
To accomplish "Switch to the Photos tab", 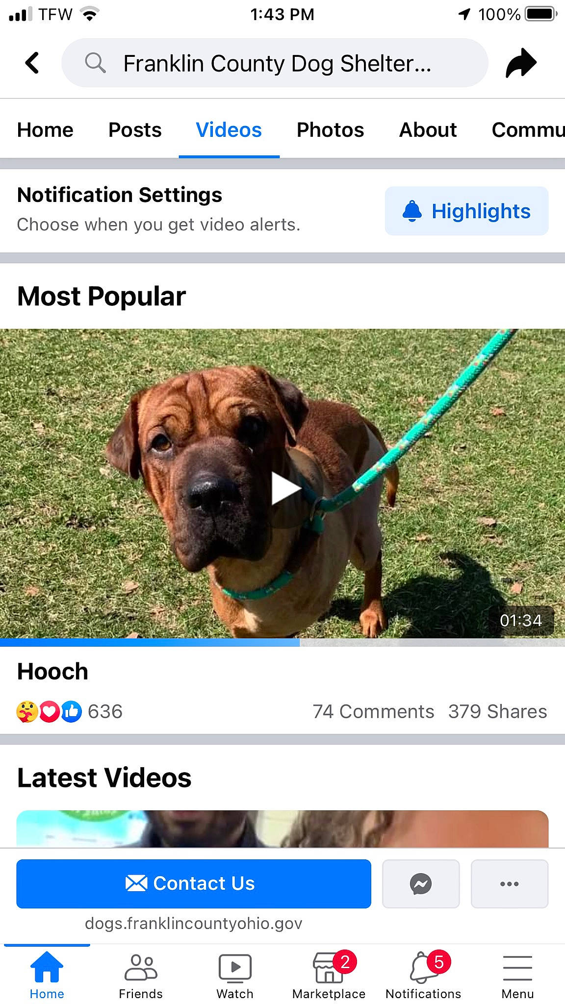I will [x=330, y=130].
